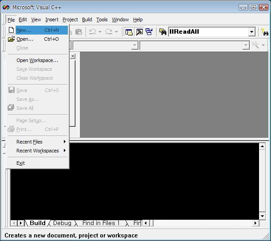Choose Exit from the File menu
Image resolution: width=271 pixels, height=241 pixels.
coord(38,163)
